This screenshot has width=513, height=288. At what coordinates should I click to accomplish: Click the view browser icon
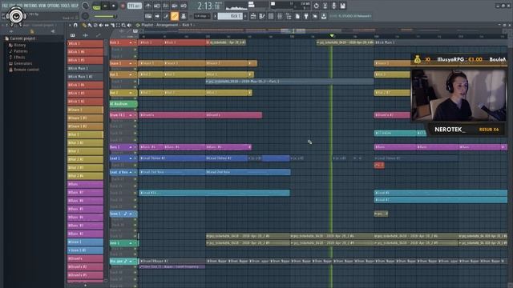click(289, 16)
